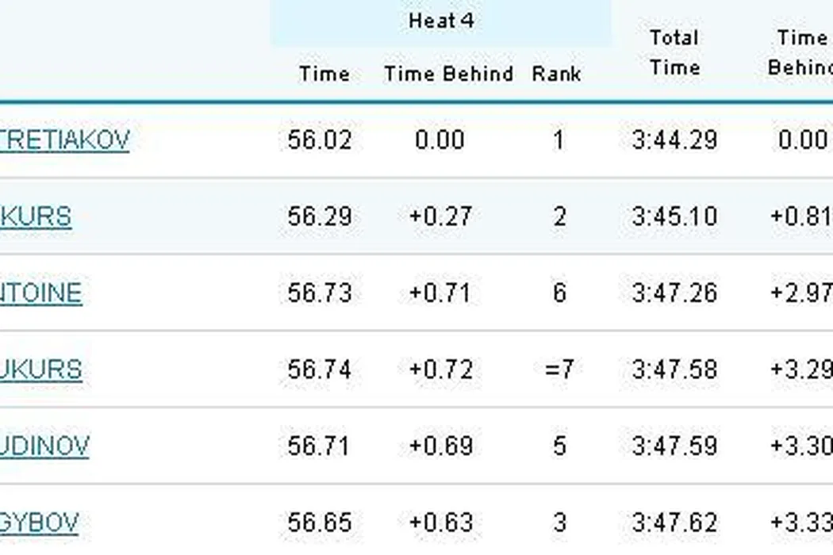Click the Time column header under Heat 4
833x555 pixels.
point(324,74)
